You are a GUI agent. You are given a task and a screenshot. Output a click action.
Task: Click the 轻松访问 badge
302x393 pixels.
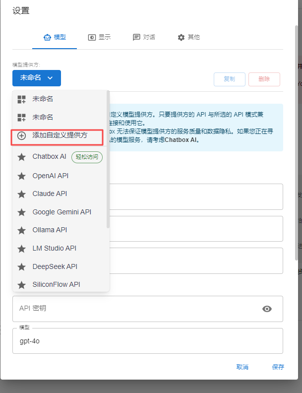pyautogui.click(x=87, y=157)
